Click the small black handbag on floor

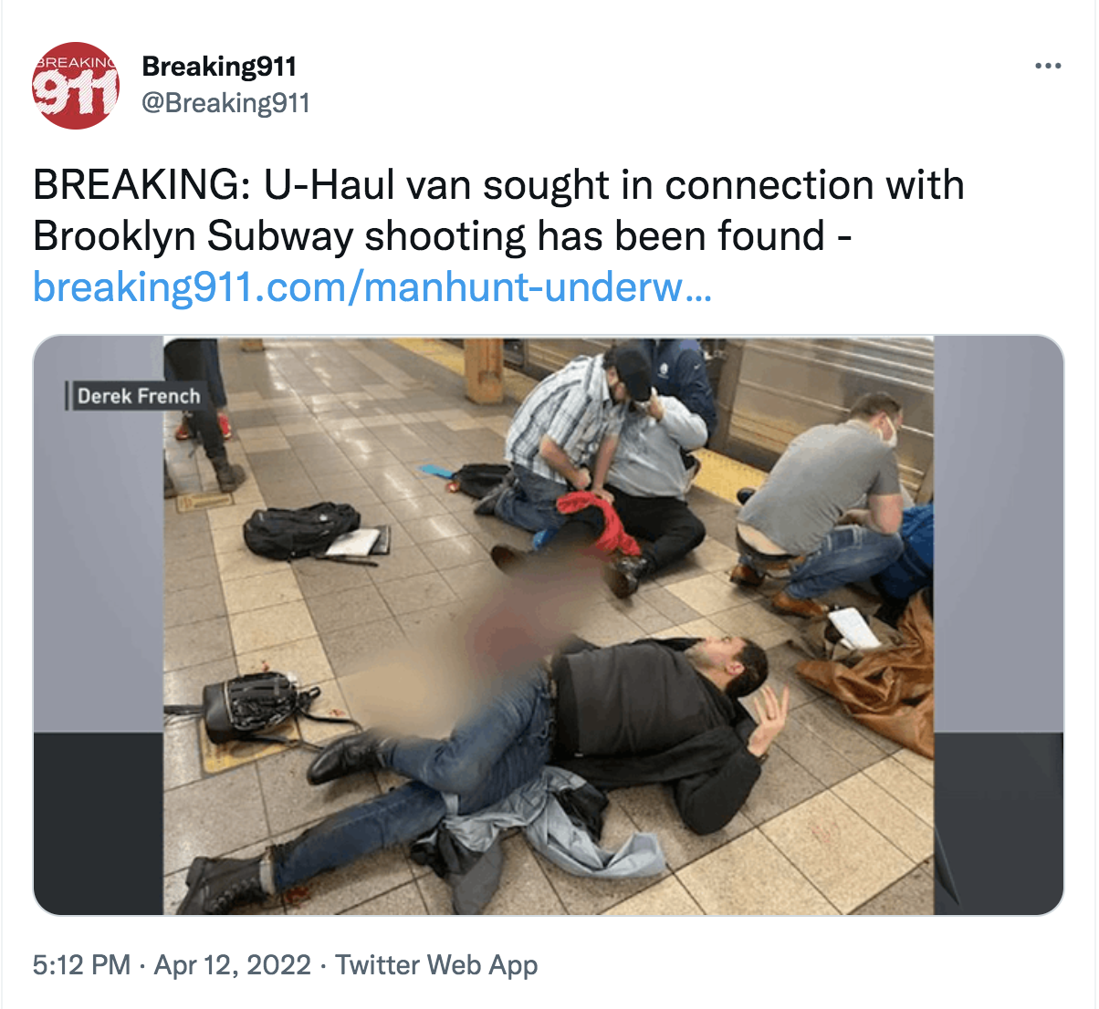tap(251, 705)
